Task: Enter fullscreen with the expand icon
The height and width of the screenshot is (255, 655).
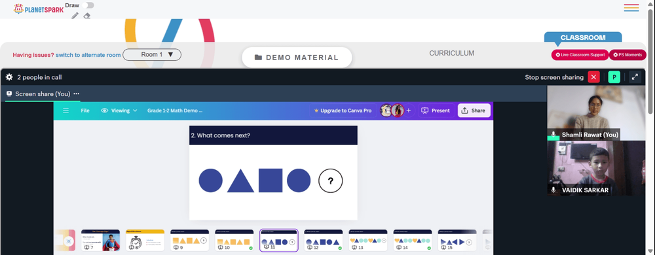Action: tap(635, 77)
